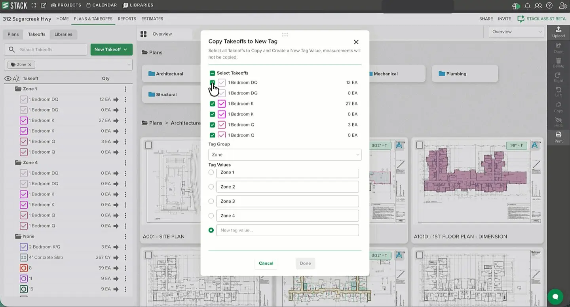The height and width of the screenshot is (307, 570).
Task: Uncheck the 1 Bedroom K 27 EA checkbox
Action: coord(212,104)
